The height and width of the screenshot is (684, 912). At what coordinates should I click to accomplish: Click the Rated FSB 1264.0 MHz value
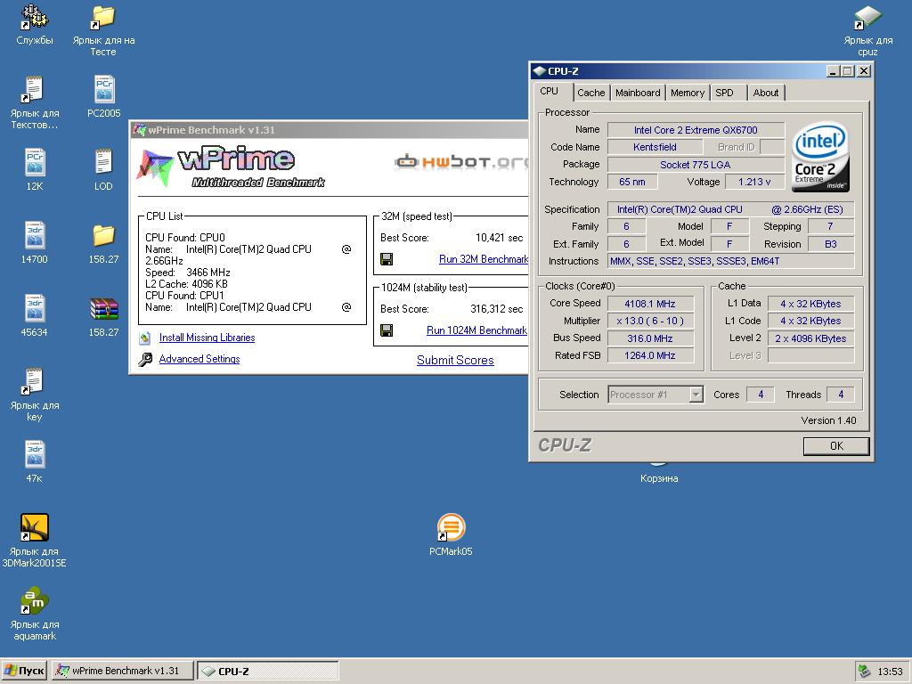[650, 355]
